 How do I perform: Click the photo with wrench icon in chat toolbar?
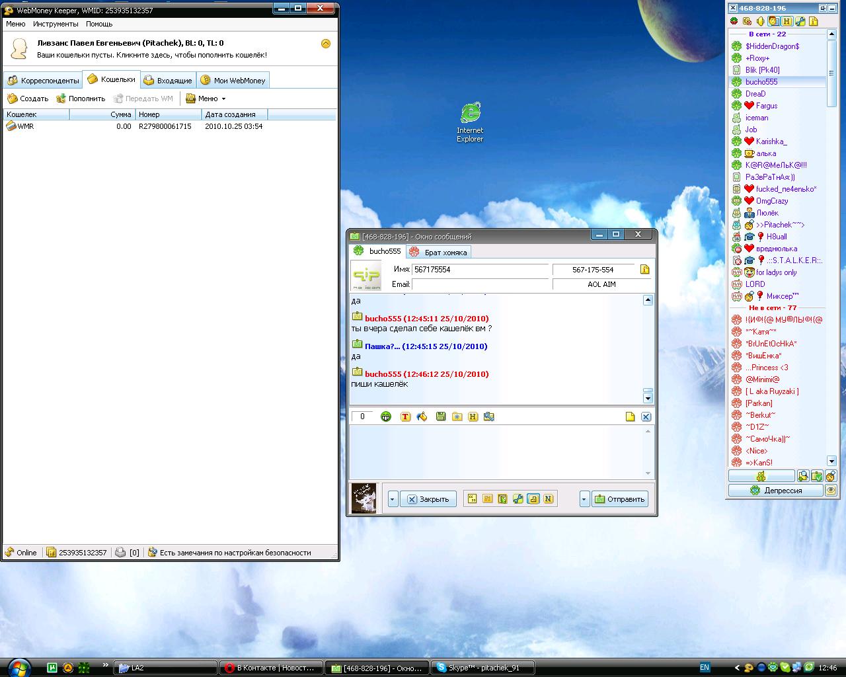pos(489,417)
